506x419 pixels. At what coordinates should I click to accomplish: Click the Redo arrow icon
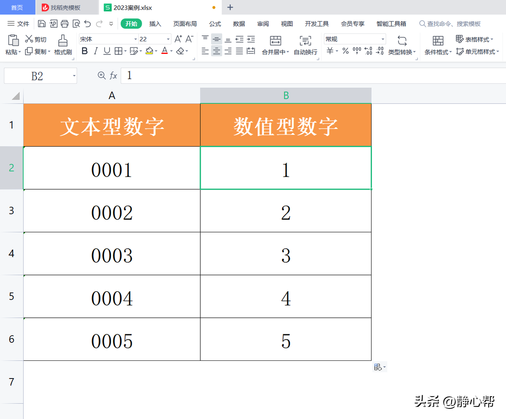pyautogui.click(x=99, y=24)
